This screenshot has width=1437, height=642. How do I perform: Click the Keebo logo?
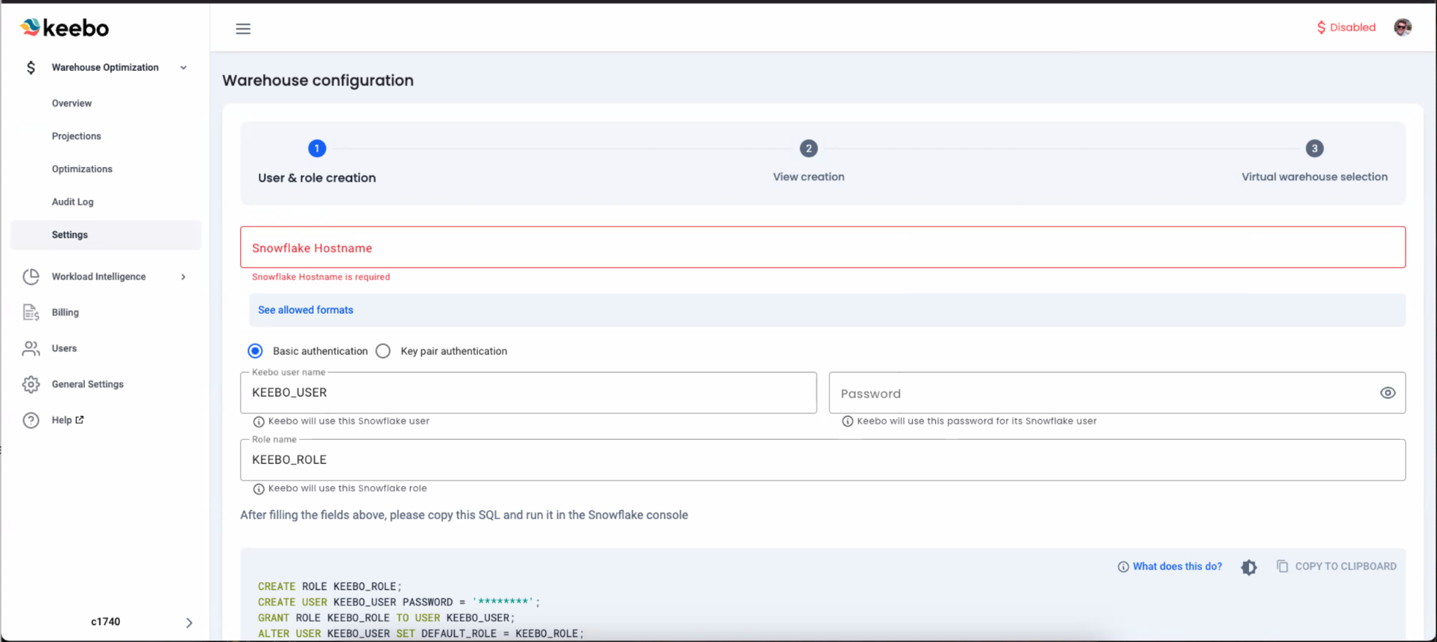click(x=65, y=28)
